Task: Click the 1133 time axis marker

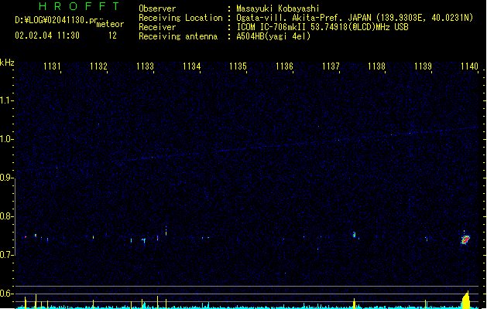Action: [x=145, y=66]
